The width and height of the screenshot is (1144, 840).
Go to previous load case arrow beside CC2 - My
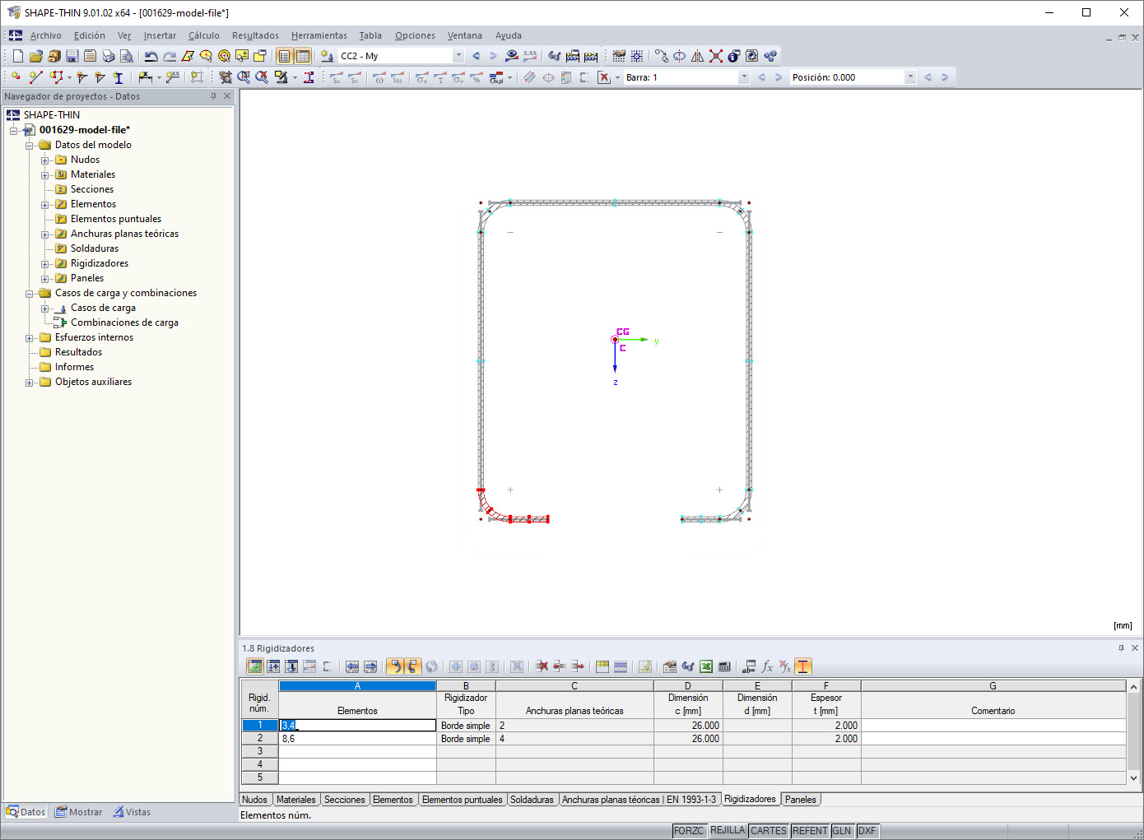(x=476, y=56)
